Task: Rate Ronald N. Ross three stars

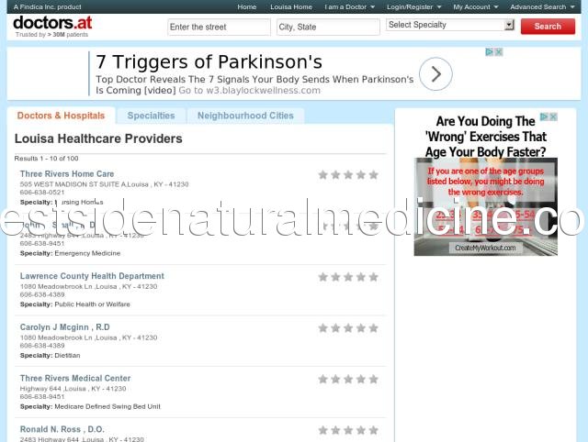Action: [348, 430]
